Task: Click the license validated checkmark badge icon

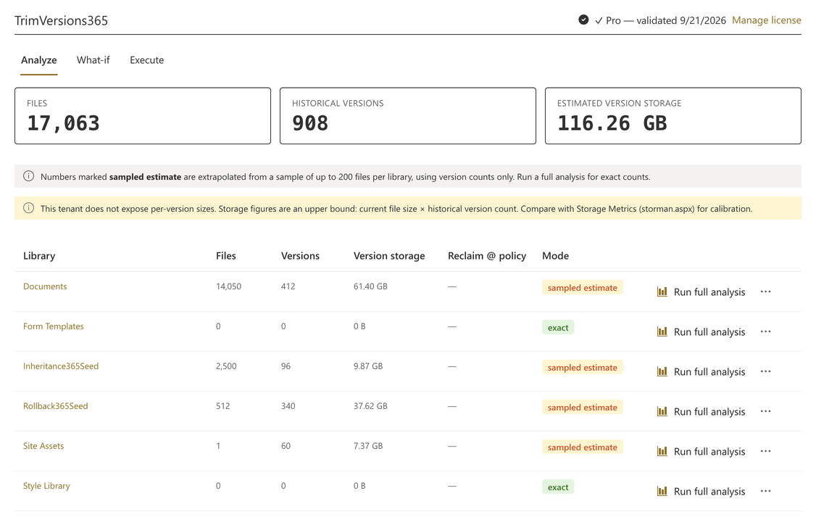Action: tap(583, 20)
